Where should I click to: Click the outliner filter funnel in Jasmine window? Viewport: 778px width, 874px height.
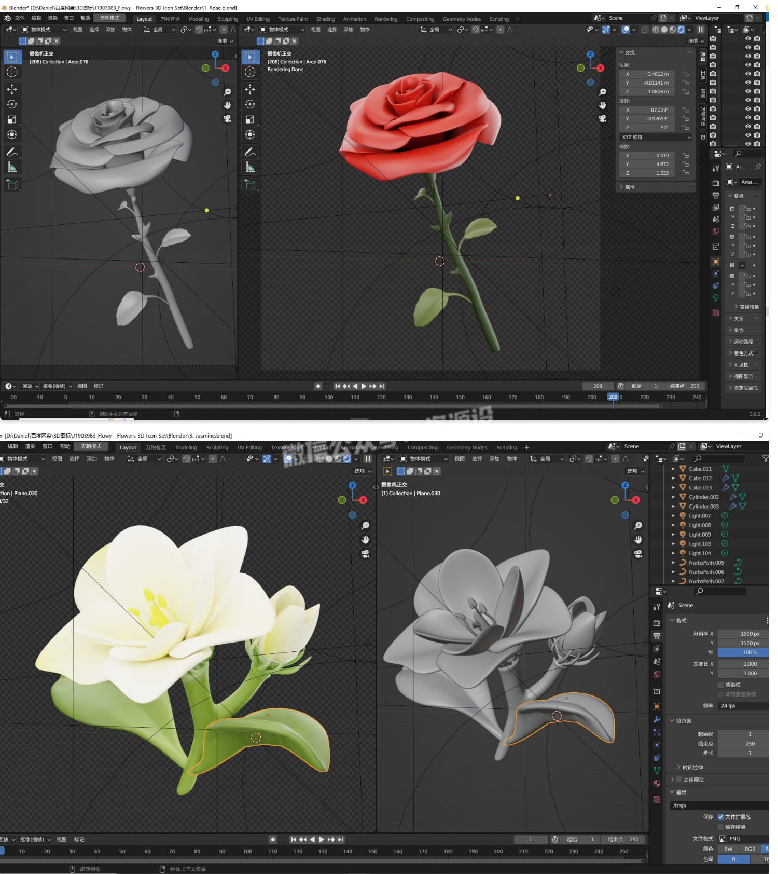(765, 459)
